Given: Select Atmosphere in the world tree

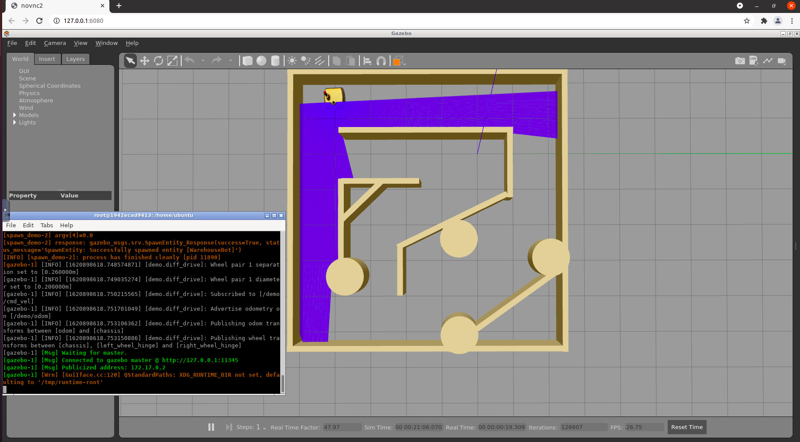Looking at the screenshot, I should [36, 100].
